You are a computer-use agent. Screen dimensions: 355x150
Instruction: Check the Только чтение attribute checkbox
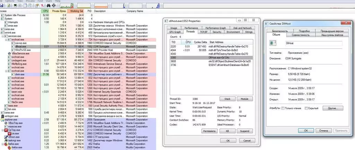pos(283,108)
